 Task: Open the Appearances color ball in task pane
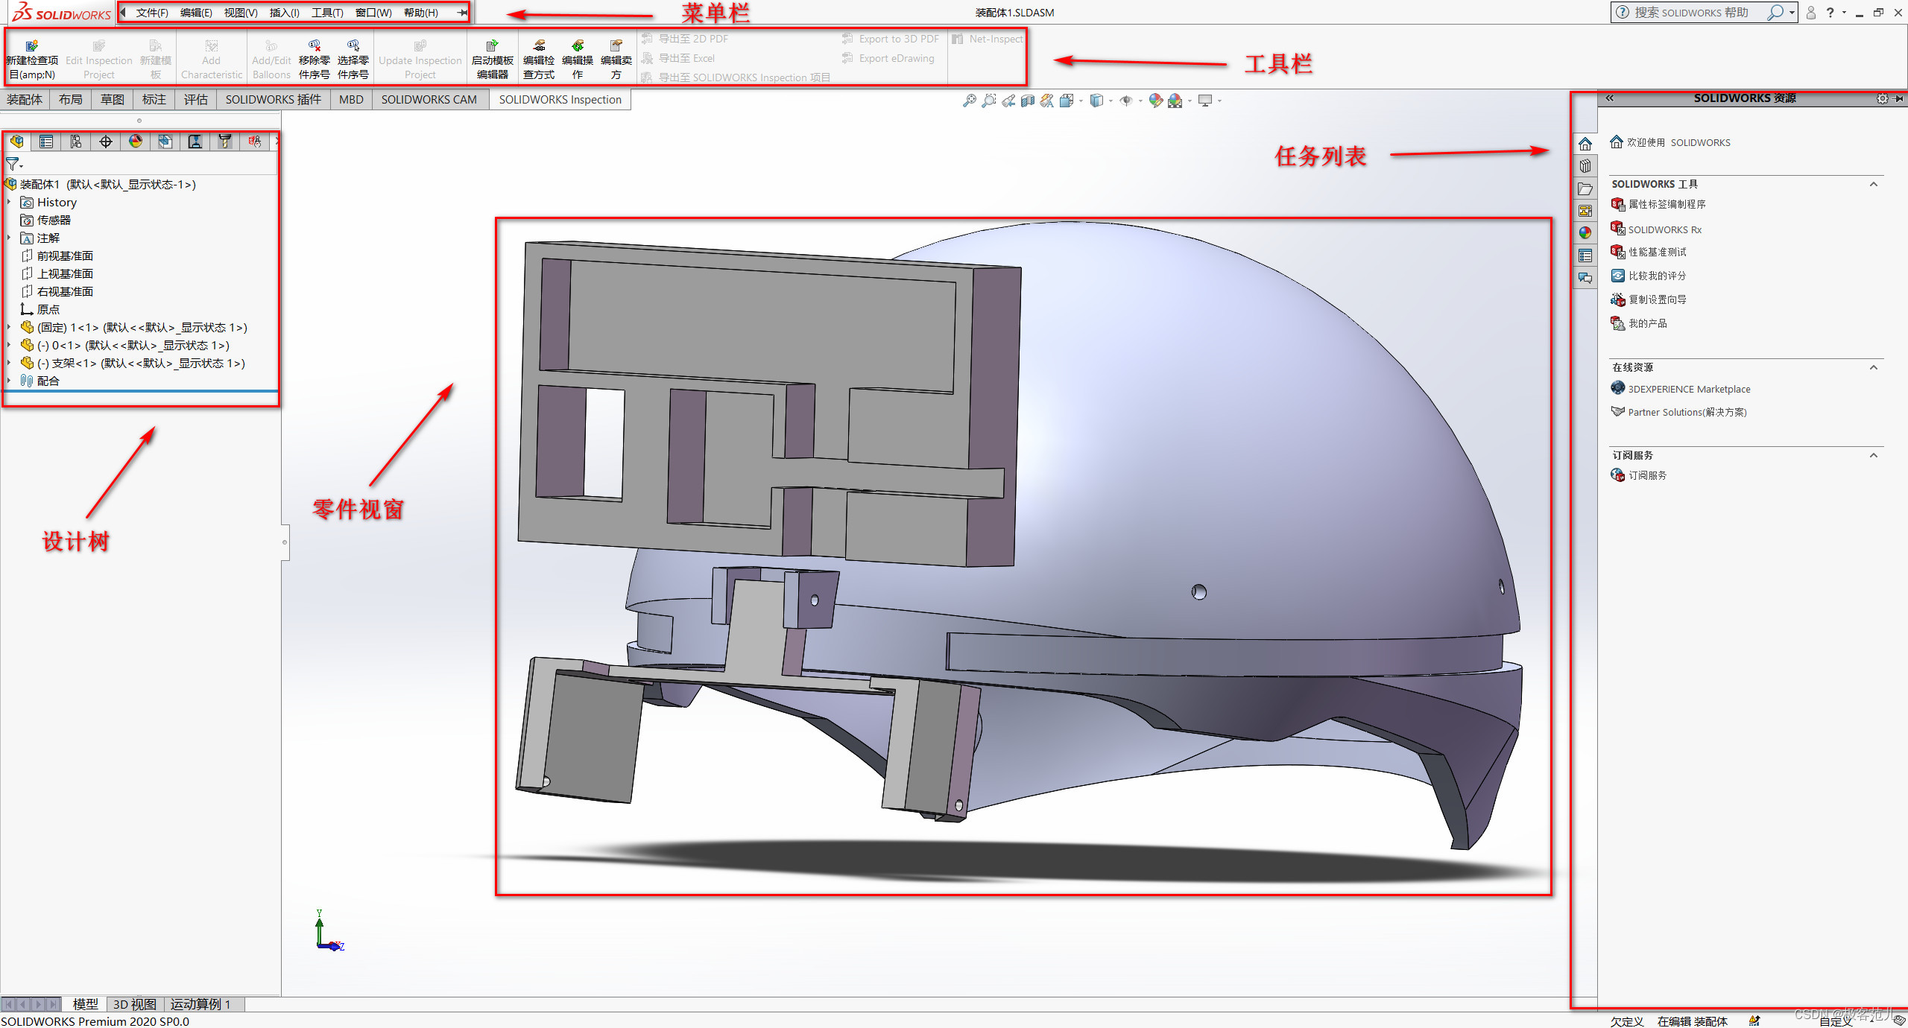tap(1585, 233)
